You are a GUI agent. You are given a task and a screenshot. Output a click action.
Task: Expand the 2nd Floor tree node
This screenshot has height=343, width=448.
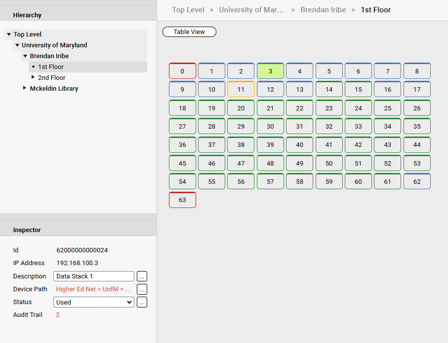33,77
